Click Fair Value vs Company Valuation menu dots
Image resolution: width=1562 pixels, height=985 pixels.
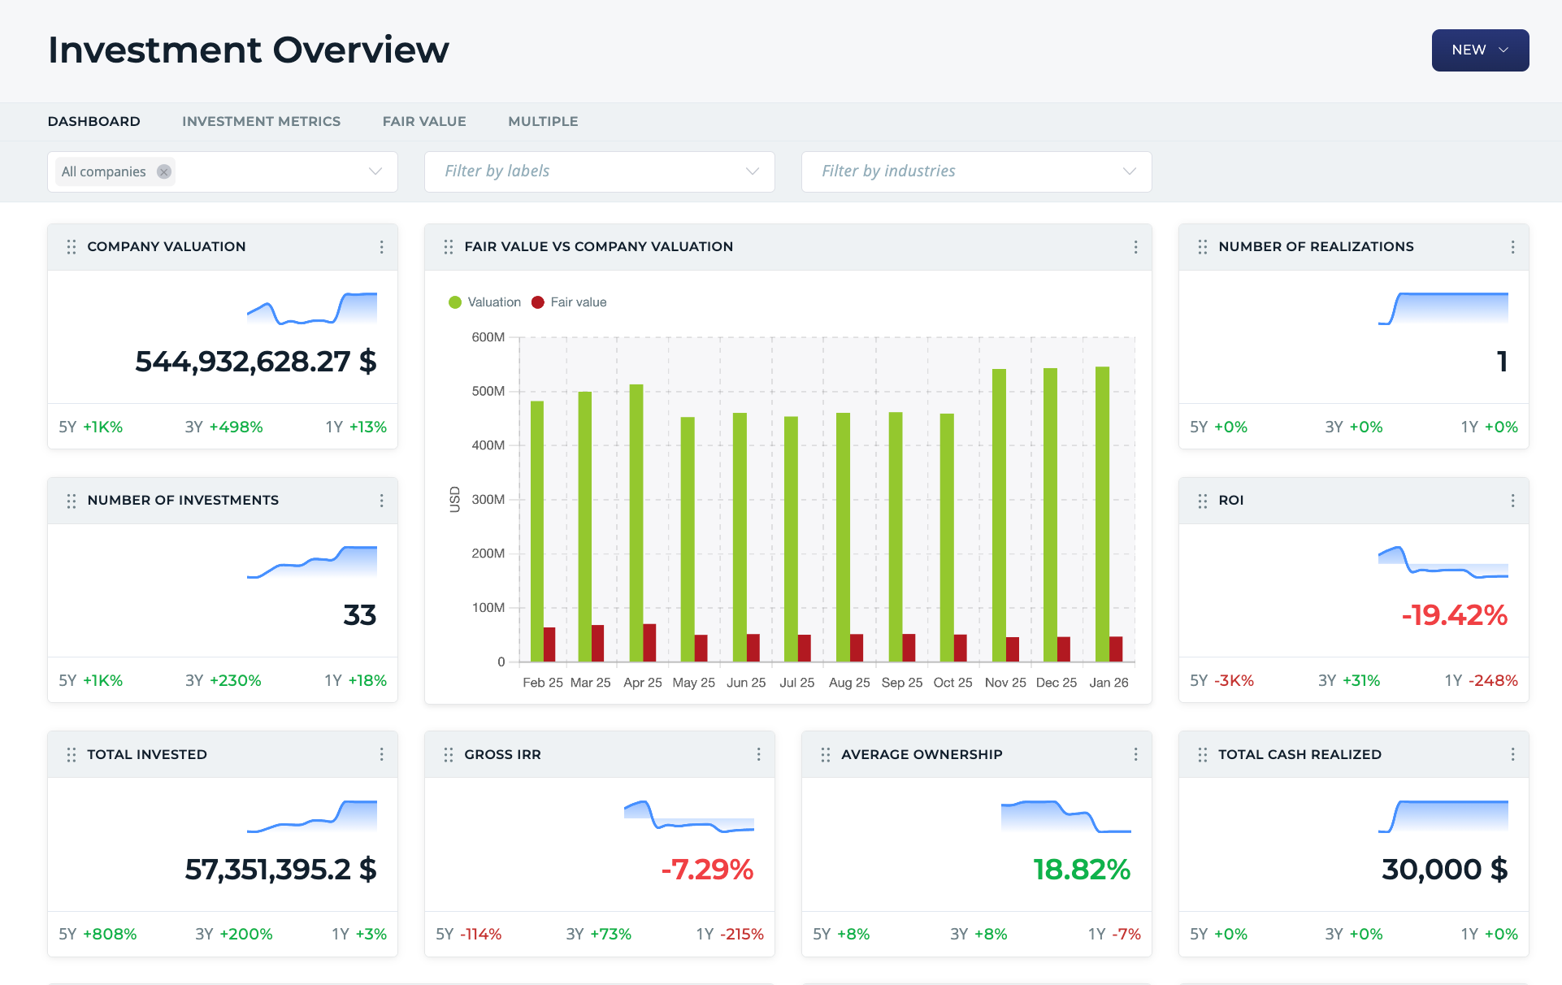[x=1135, y=247]
